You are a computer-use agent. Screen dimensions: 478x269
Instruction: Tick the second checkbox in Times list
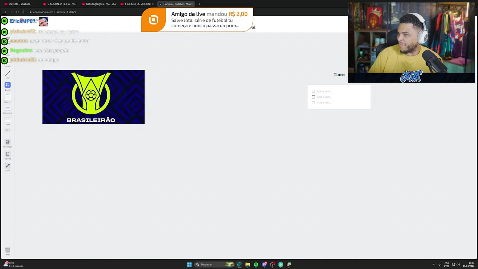tap(313, 97)
